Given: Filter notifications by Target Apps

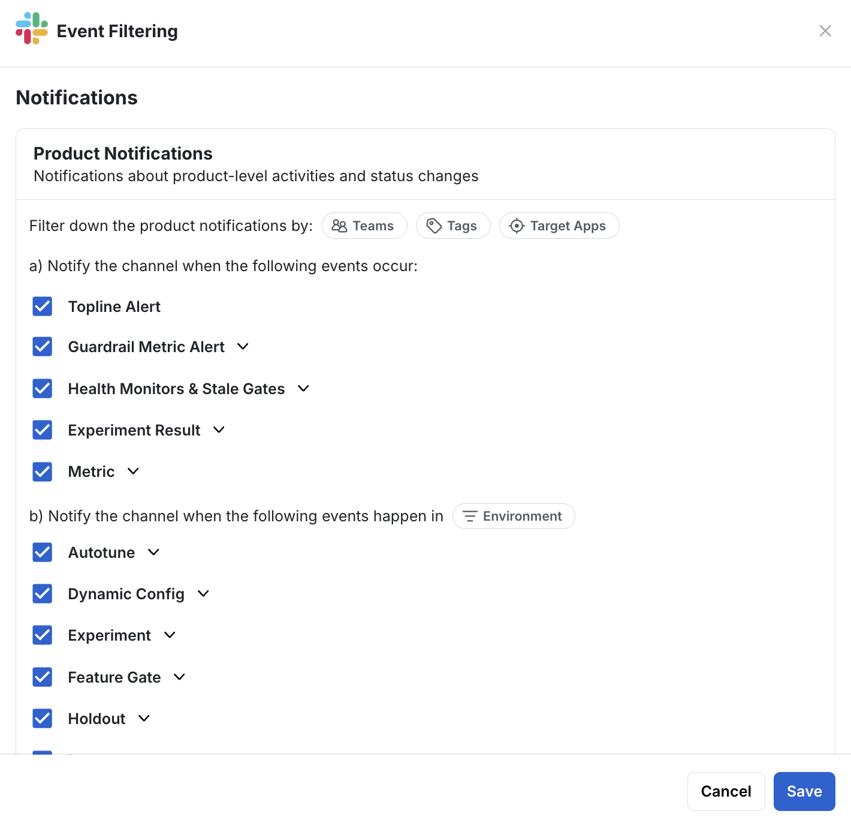Looking at the screenshot, I should tap(559, 226).
